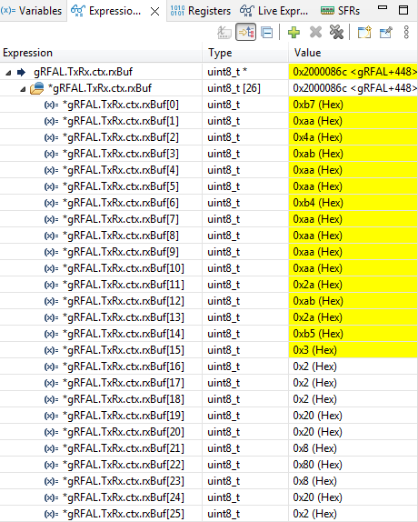The height and width of the screenshot is (522, 418).
Task: Select row *gRFAL.TxRx.ctx.rxBuf[11]
Action: tap(209, 285)
